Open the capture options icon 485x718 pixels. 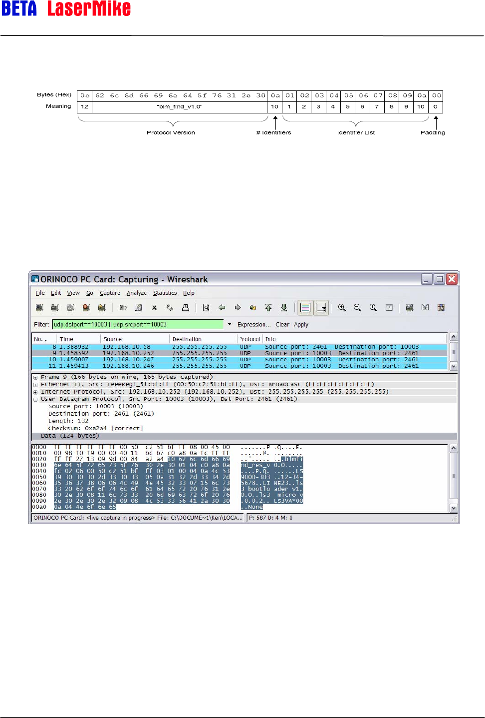55,308
